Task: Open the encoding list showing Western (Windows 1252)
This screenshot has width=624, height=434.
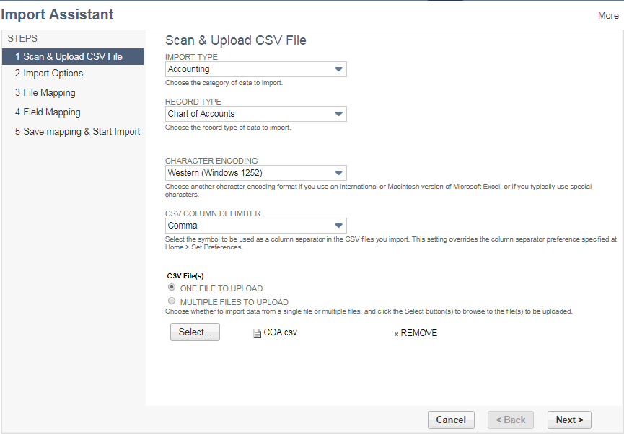Action: (x=256, y=173)
